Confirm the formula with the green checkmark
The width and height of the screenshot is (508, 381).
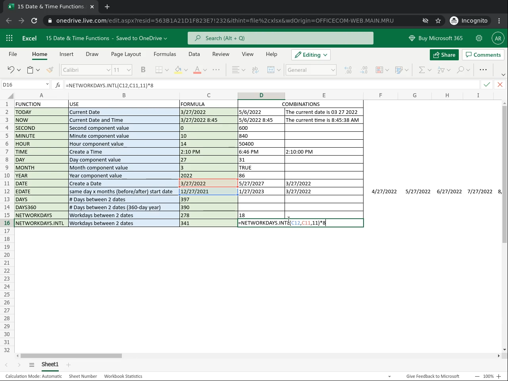click(x=487, y=85)
